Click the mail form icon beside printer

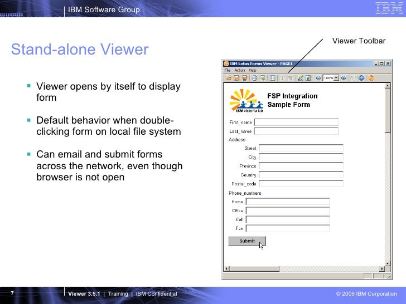262,78
